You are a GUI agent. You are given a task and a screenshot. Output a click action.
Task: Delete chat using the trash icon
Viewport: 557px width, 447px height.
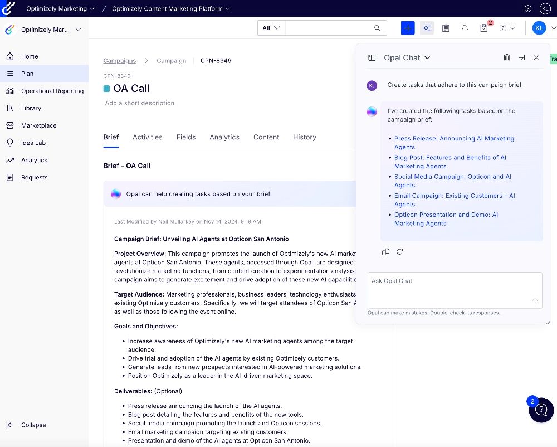507,57
